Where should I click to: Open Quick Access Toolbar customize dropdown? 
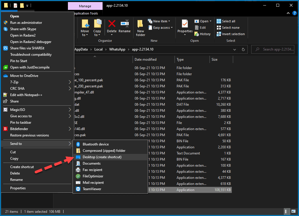click(x=27, y=6)
